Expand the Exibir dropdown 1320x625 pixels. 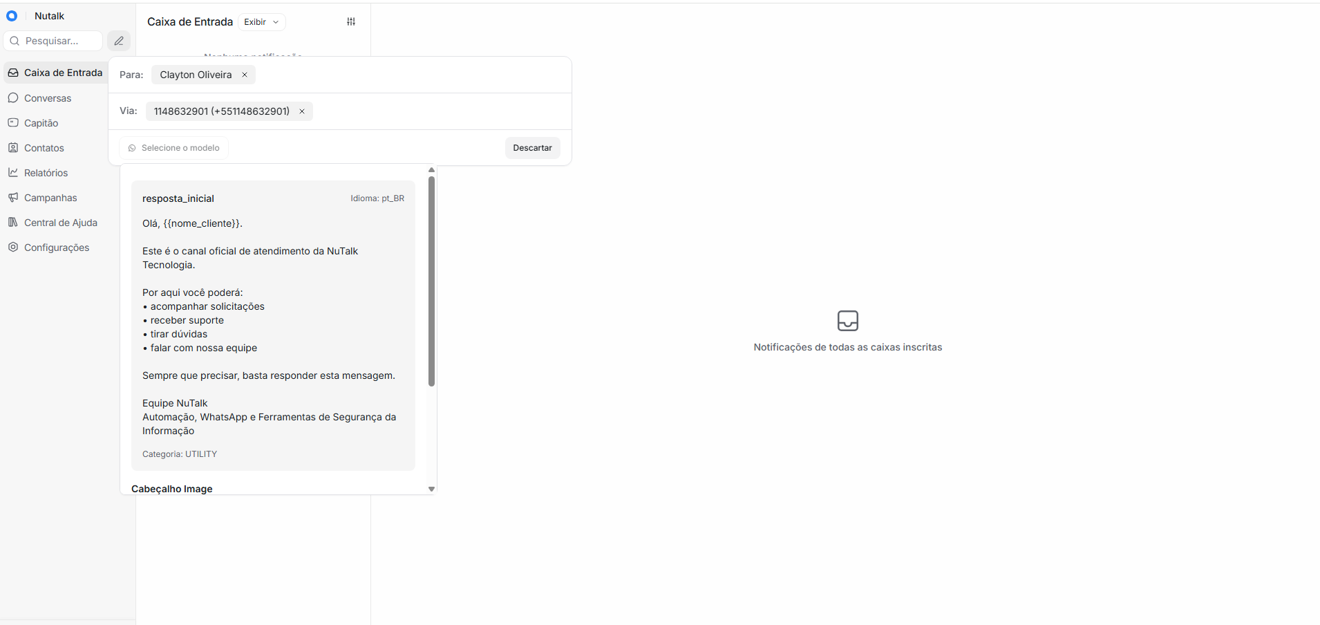262,22
